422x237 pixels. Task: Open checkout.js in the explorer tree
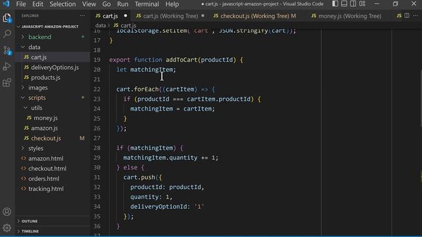53,138
